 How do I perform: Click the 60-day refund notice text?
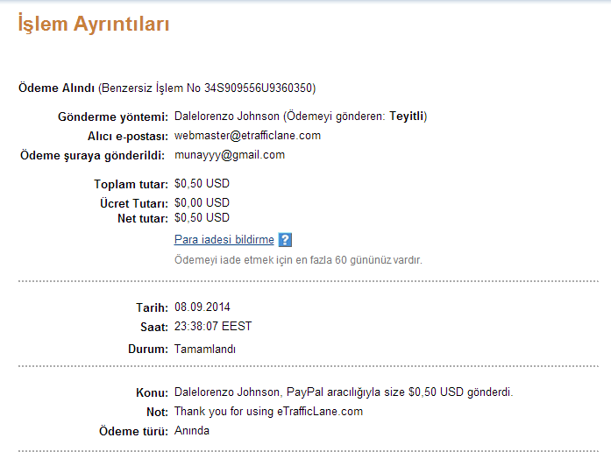298,259
